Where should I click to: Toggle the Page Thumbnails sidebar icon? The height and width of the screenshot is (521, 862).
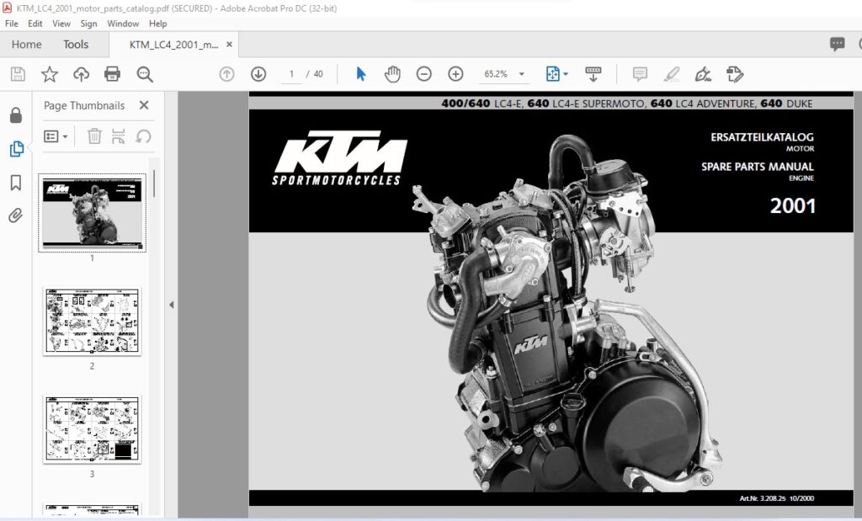click(x=16, y=148)
